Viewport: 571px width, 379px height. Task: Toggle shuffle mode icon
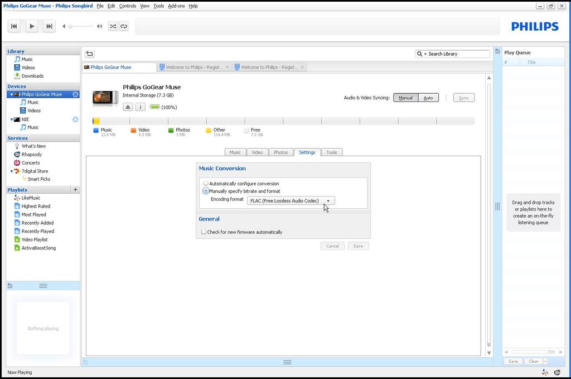click(113, 26)
